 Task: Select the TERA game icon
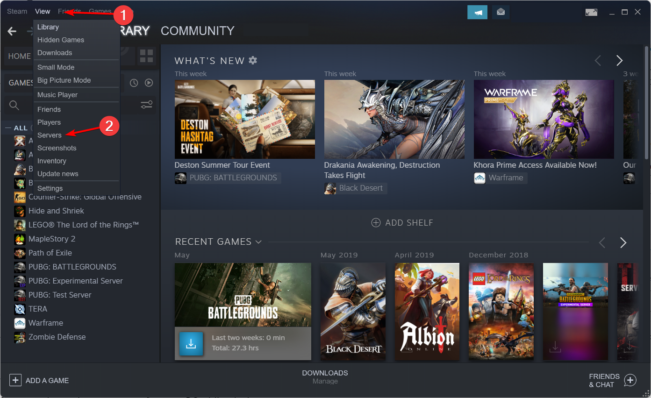click(19, 309)
